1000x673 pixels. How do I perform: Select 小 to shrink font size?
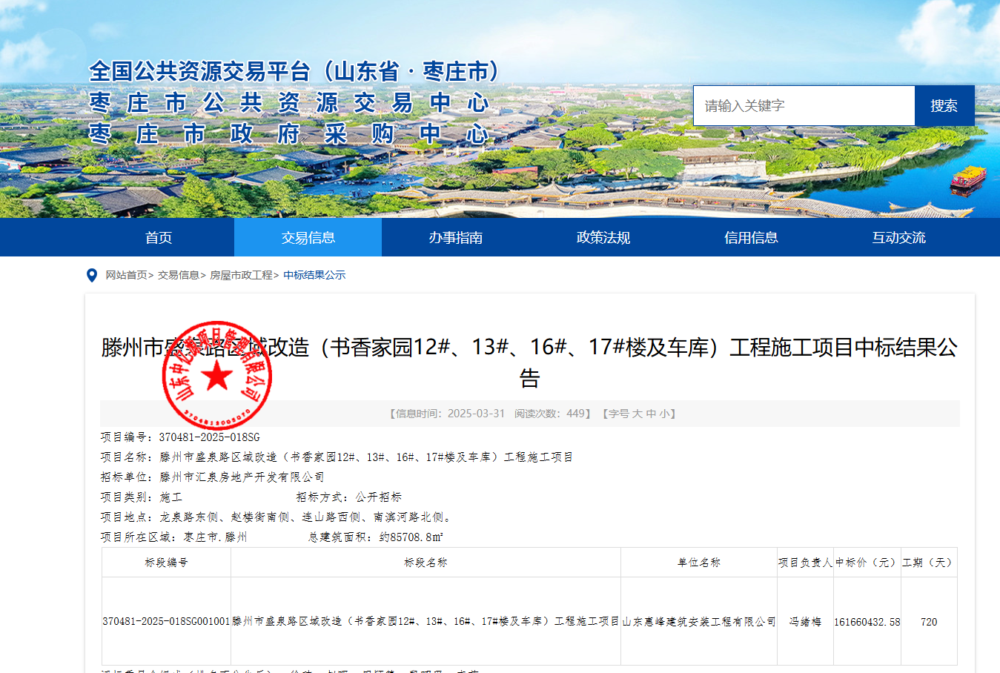pos(666,413)
